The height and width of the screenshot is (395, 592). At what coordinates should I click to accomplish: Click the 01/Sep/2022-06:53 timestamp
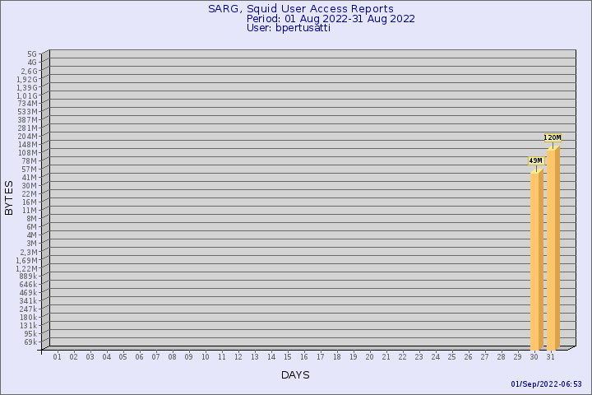546,384
